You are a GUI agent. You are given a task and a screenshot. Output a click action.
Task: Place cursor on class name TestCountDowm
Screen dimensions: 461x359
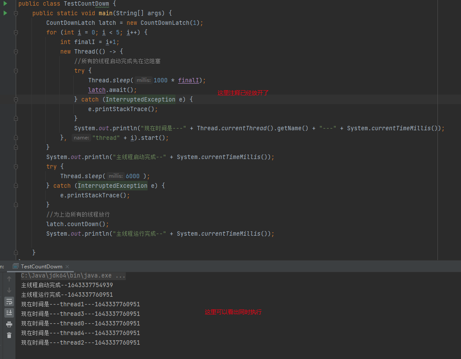coord(86,3)
